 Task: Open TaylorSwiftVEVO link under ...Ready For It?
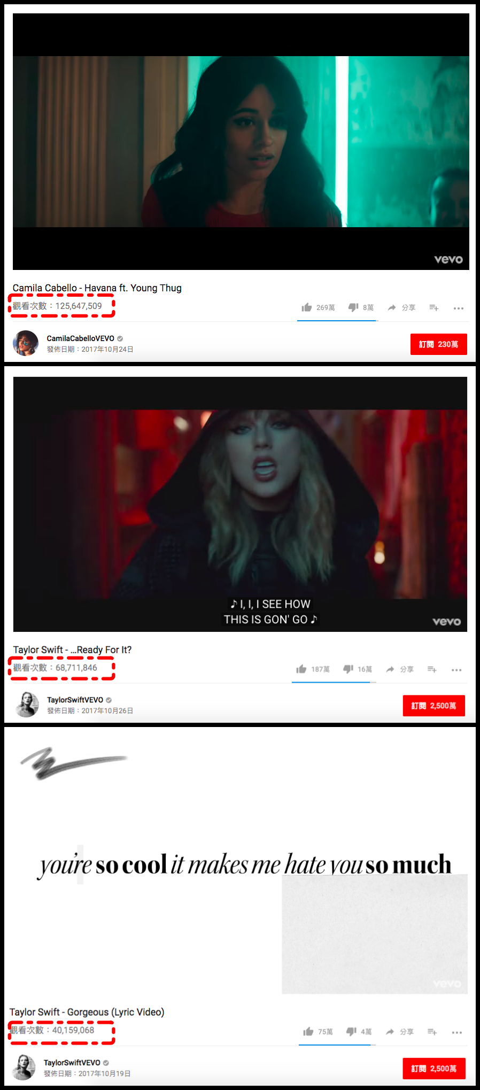75,700
